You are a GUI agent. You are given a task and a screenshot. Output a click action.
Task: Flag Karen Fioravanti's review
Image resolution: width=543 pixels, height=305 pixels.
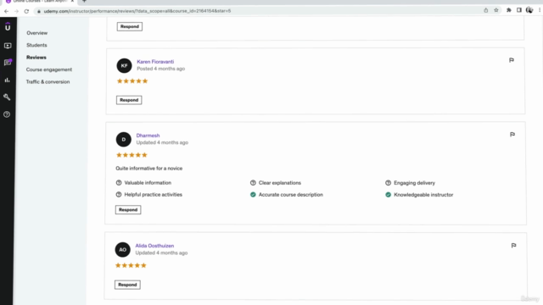tap(512, 60)
